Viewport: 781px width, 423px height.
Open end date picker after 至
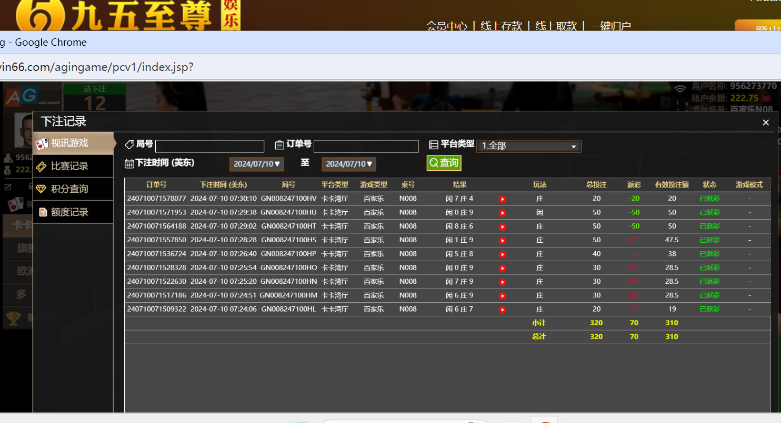click(348, 164)
